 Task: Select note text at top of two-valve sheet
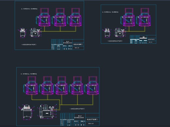coord(110,12)
